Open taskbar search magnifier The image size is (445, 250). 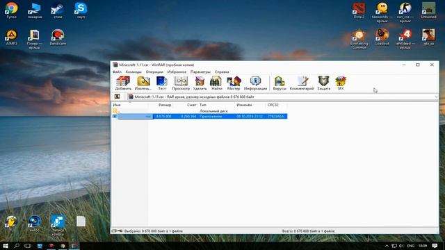click(17, 245)
